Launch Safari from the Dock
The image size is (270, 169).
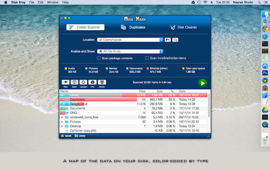point(265,37)
